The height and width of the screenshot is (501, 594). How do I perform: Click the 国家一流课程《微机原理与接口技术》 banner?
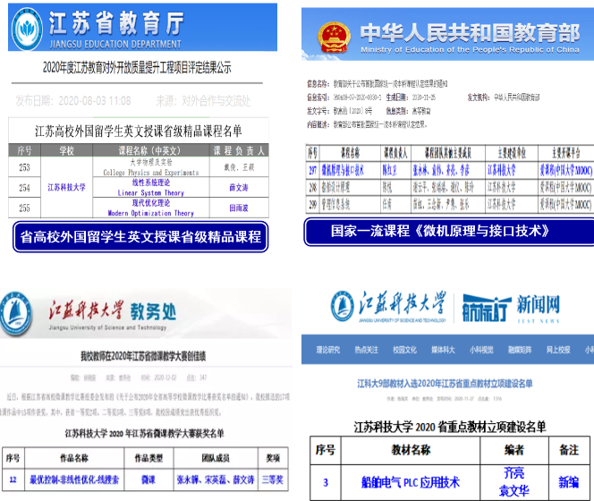pyautogui.click(x=439, y=232)
